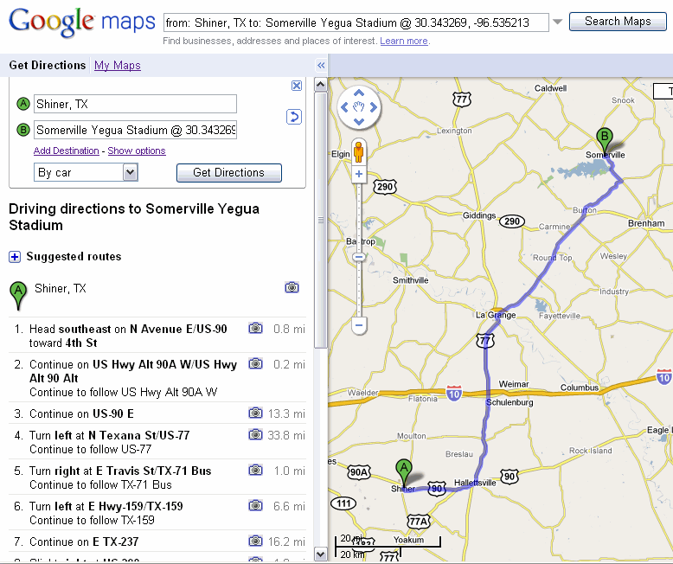Open the Learn more link
Viewport: 673px width, 564px height.
point(404,41)
